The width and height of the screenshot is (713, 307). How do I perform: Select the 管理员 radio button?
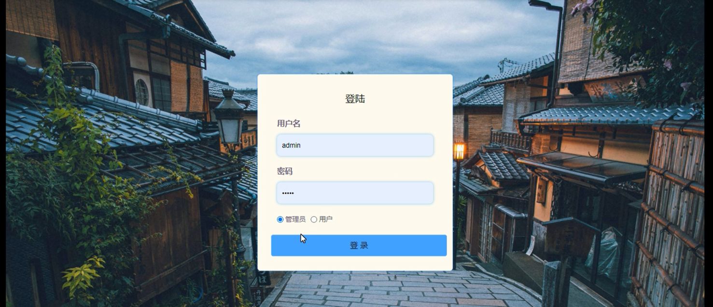click(x=280, y=219)
